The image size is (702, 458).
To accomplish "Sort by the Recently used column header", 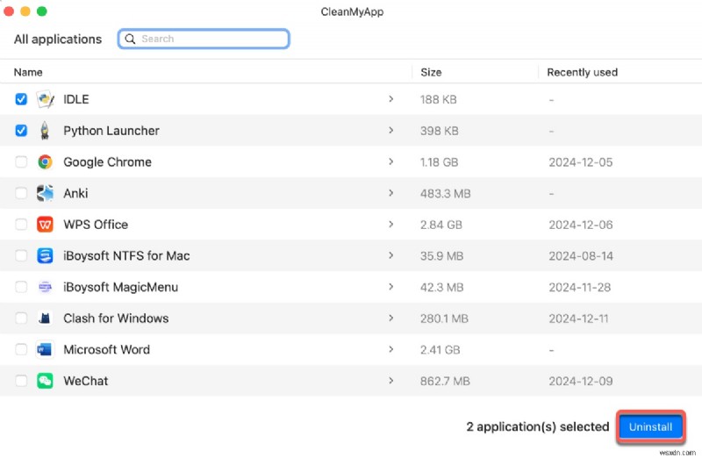I will tap(582, 72).
